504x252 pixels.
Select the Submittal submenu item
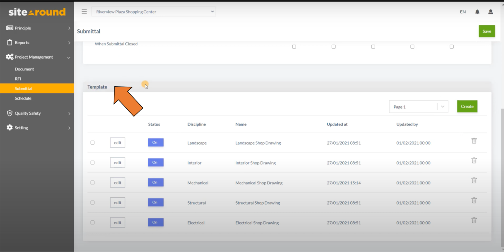click(x=37, y=88)
